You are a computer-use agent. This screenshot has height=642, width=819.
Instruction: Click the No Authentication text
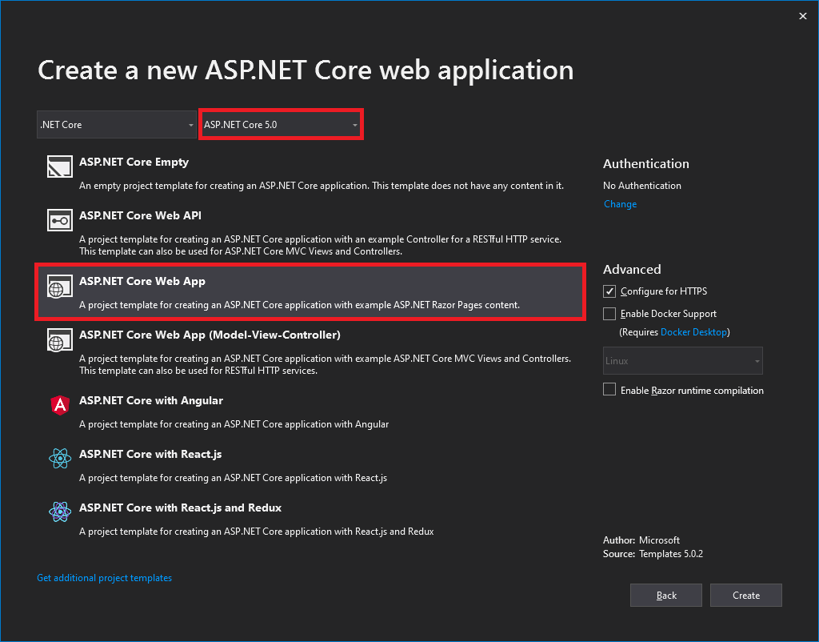(642, 186)
